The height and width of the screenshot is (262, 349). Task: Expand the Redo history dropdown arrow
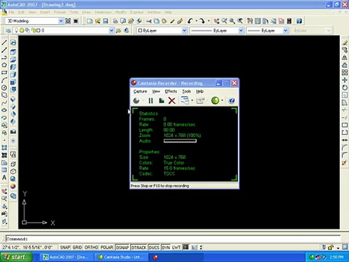(209, 21)
